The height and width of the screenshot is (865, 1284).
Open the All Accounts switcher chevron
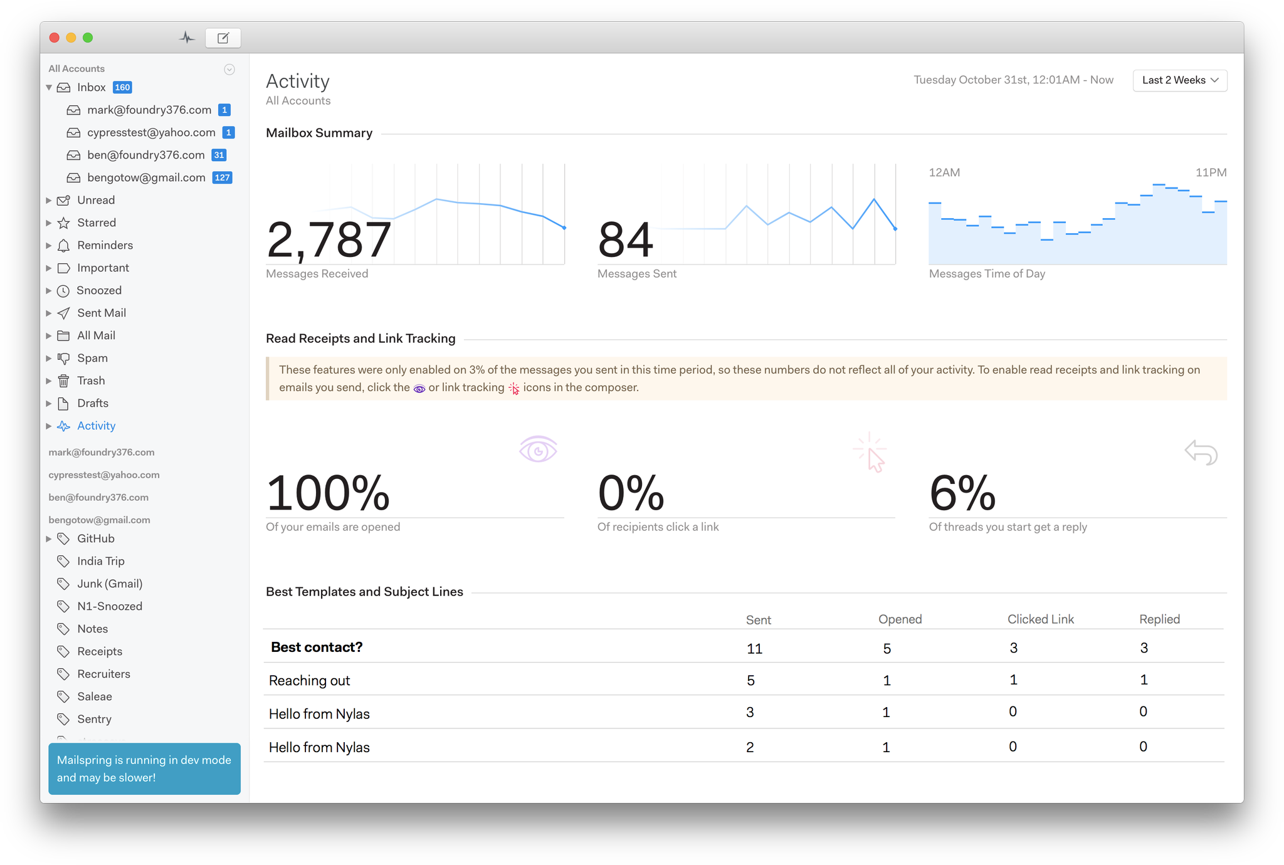click(229, 70)
